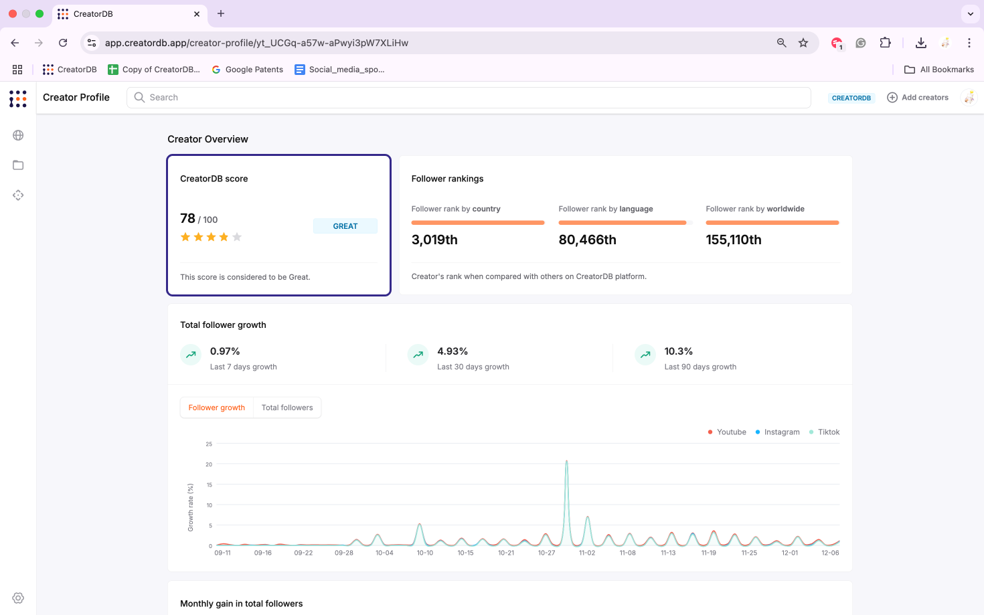
Task: Click the 10-27 date label on chart axis
Action: coord(546,553)
